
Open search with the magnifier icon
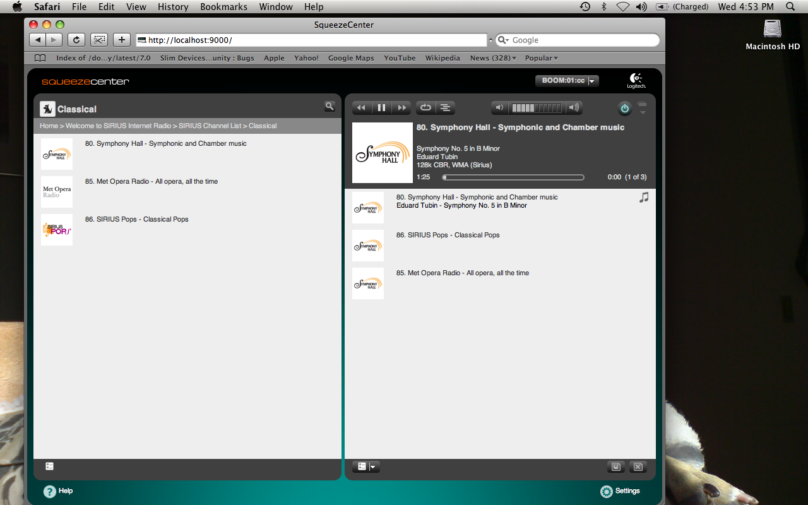pyautogui.click(x=330, y=107)
